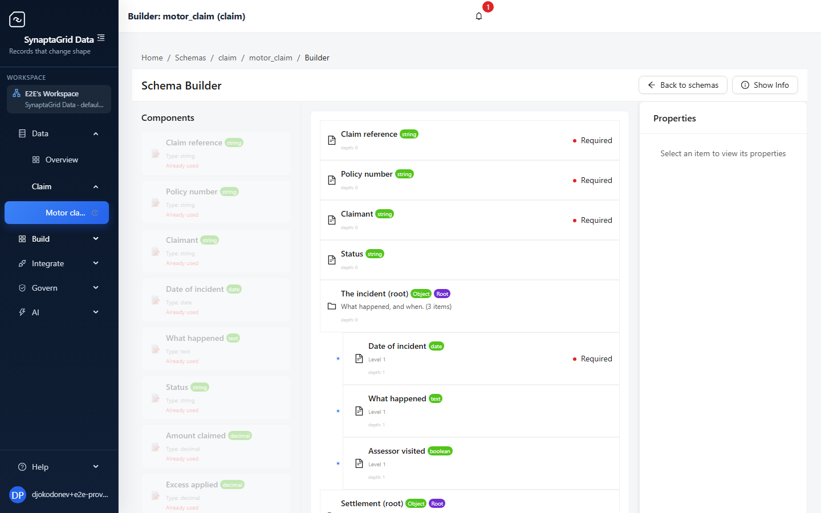Expand the Build menu chevron

pos(96,239)
